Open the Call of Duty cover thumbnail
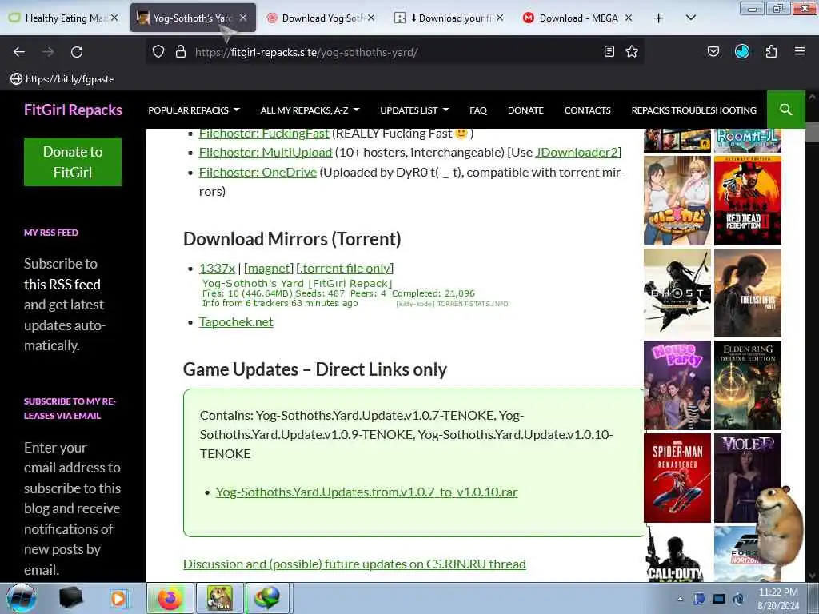The width and height of the screenshot is (819, 614). coord(677,554)
